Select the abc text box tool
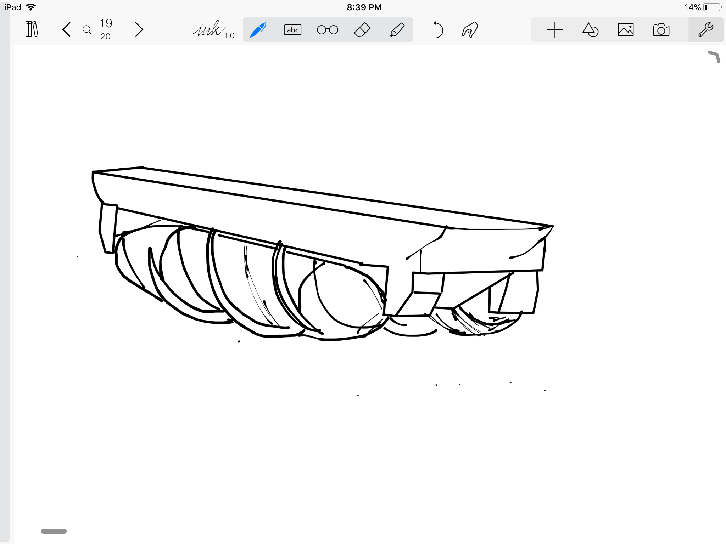The image size is (726, 544). (x=293, y=30)
